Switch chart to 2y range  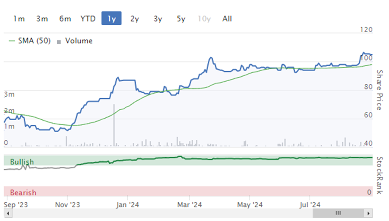pos(135,19)
